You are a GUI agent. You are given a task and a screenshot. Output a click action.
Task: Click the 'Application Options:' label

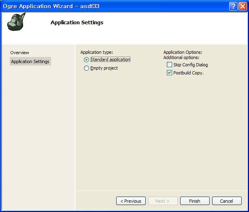click(x=183, y=52)
